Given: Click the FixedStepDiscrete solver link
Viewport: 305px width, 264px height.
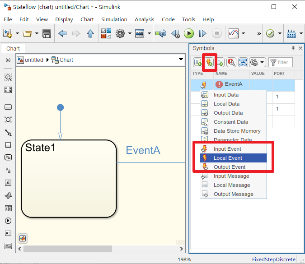Looking at the screenshot, I should [274, 259].
